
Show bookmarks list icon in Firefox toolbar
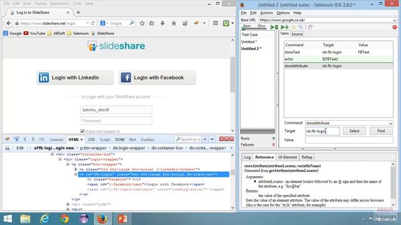(152, 23)
